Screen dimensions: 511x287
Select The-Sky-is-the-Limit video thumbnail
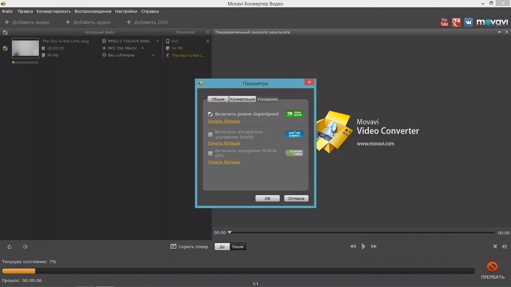[25, 48]
